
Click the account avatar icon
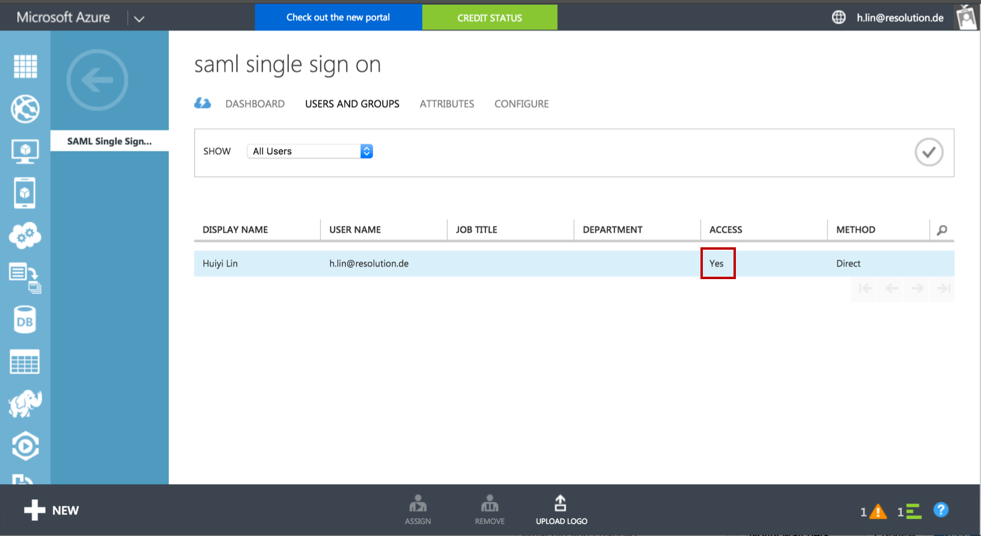967,17
